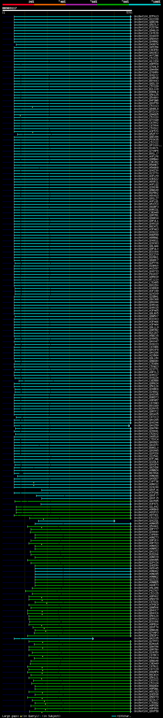Select hit label UniRef100_A9P9U0

(x=146, y=709)
